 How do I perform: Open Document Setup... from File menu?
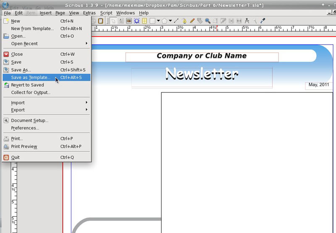coord(47,121)
